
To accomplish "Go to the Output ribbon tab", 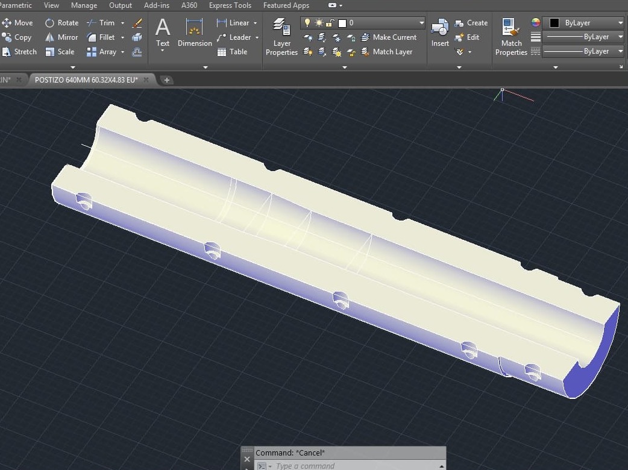I will click(121, 5).
